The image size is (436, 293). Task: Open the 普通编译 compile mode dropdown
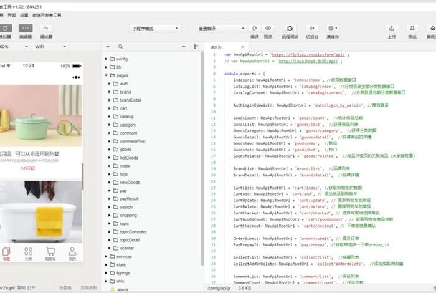(221, 28)
